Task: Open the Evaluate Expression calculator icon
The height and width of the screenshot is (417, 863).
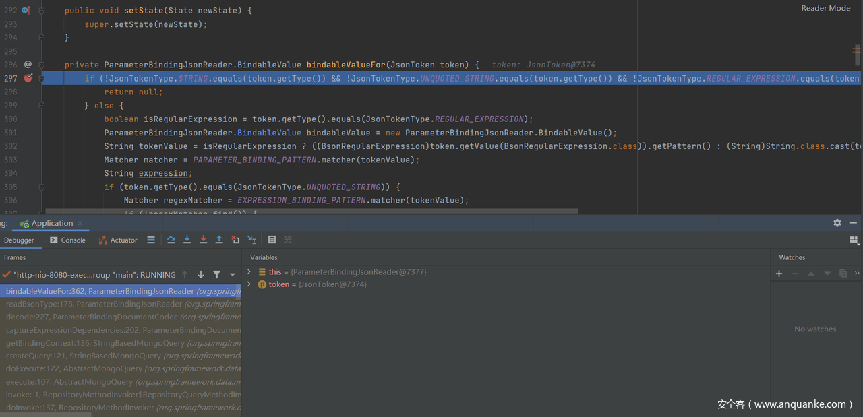Action: tap(272, 240)
